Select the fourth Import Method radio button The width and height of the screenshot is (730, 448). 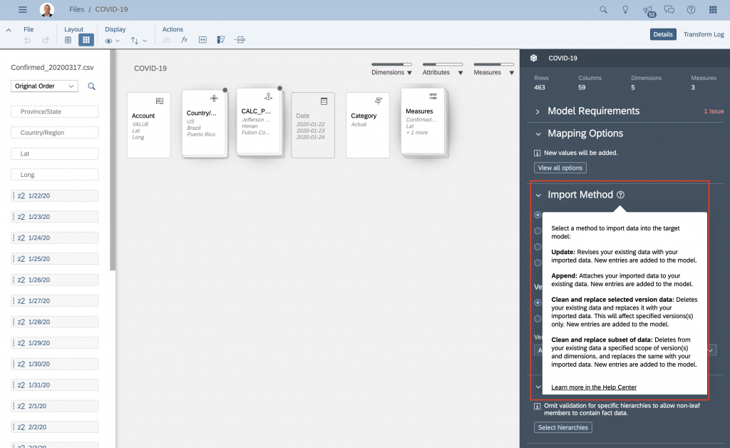pyautogui.click(x=538, y=263)
